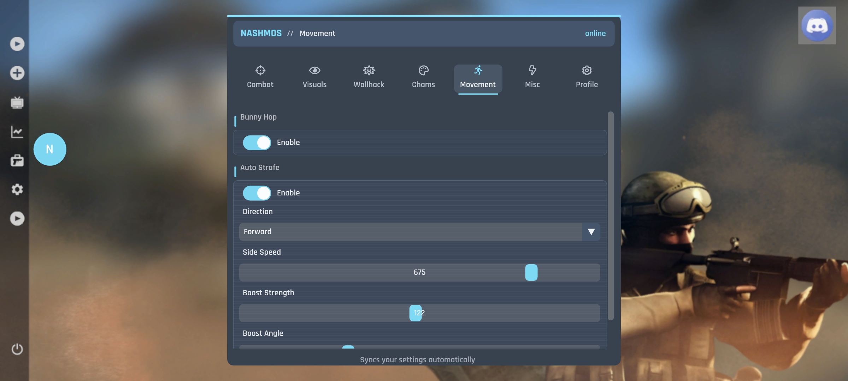848x381 pixels.
Task: Open the line chart stats icon
Action: [x=17, y=132]
